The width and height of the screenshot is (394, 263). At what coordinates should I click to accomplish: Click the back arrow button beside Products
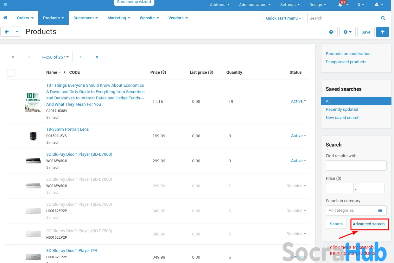pos(7,32)
